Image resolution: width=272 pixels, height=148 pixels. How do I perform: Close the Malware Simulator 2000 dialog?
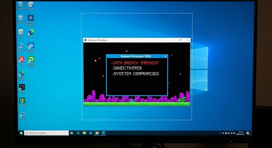point(166,56)
